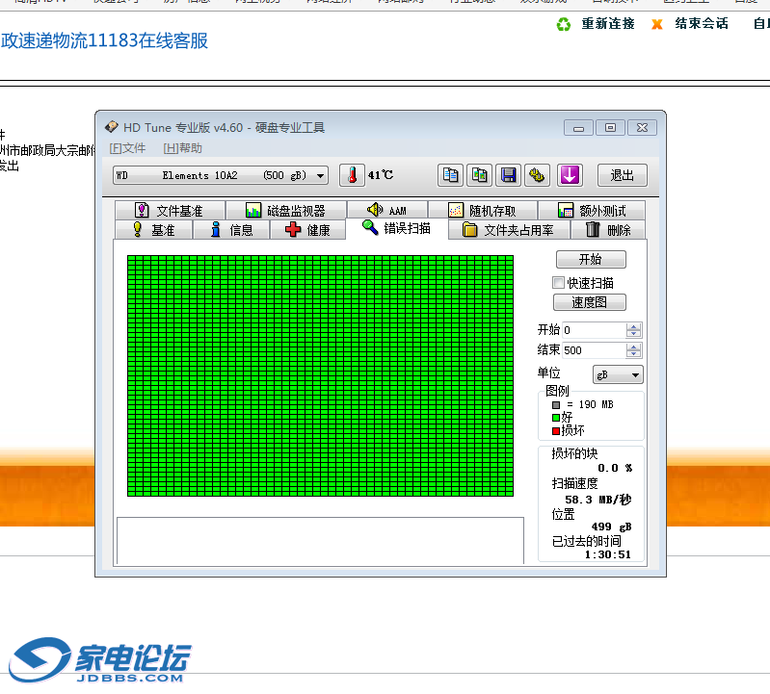770x694 pixels.
Task: Click the 速度图 speed map button
Action: [589, 302]
